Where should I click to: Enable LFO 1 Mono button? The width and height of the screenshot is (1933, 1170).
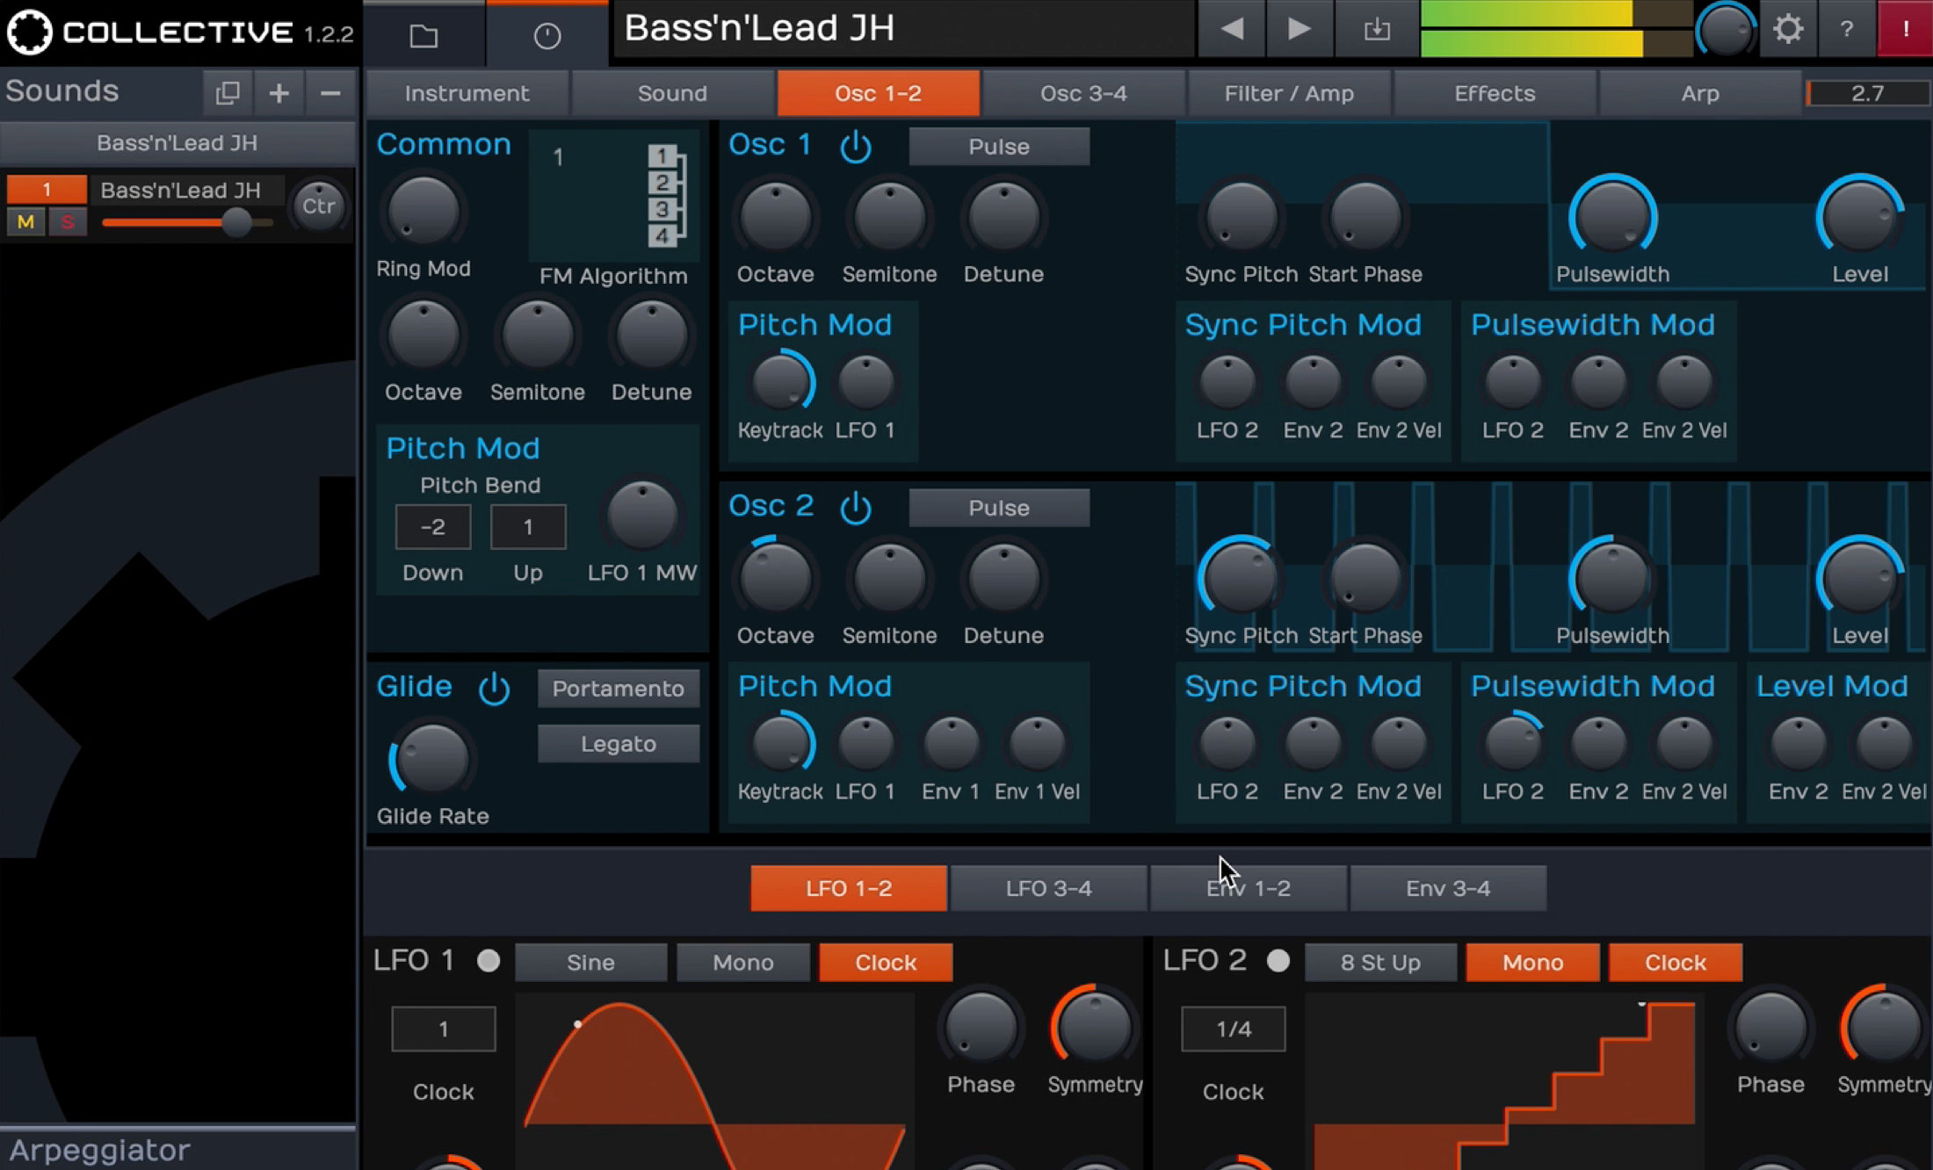pos(742,963)
